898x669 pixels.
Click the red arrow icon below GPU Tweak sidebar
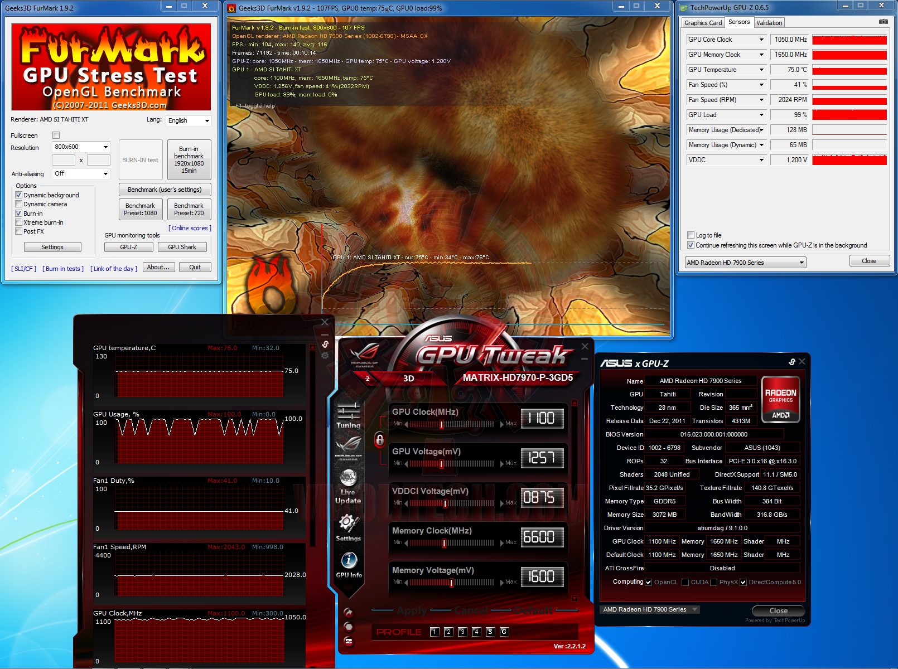click(349, 612)
